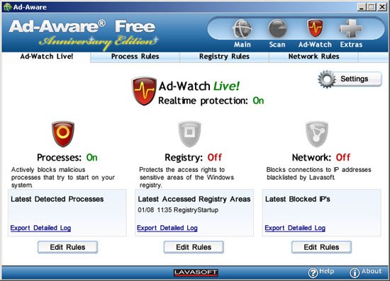Click the Scan label in top navigation
The height and width of the screenshot is (281, 390).
(x=277, y=45)
